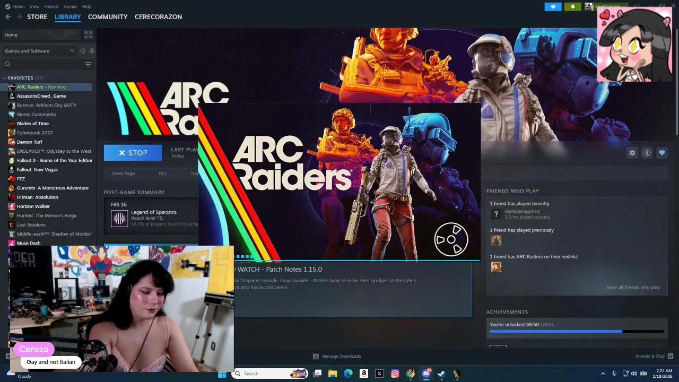View all friends who play
The width and height of the screenshot is (679, 382).
click(x=633, y=288)
